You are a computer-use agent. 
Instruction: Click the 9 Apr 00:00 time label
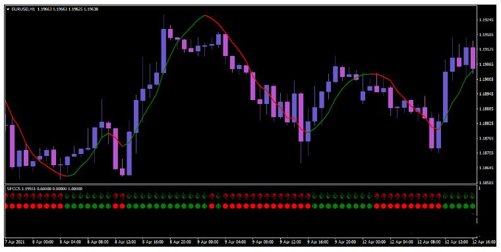click(208, 242)
